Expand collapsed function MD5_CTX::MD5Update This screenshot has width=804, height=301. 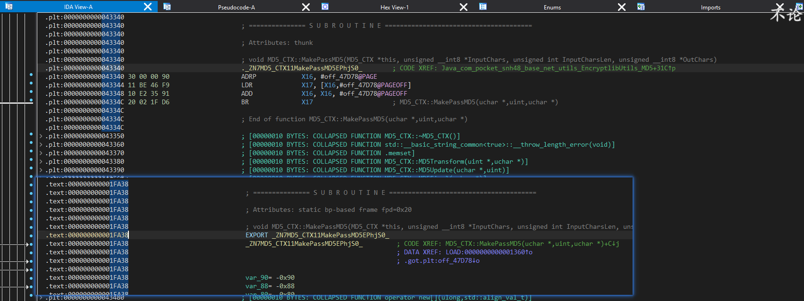click(41, 170)
